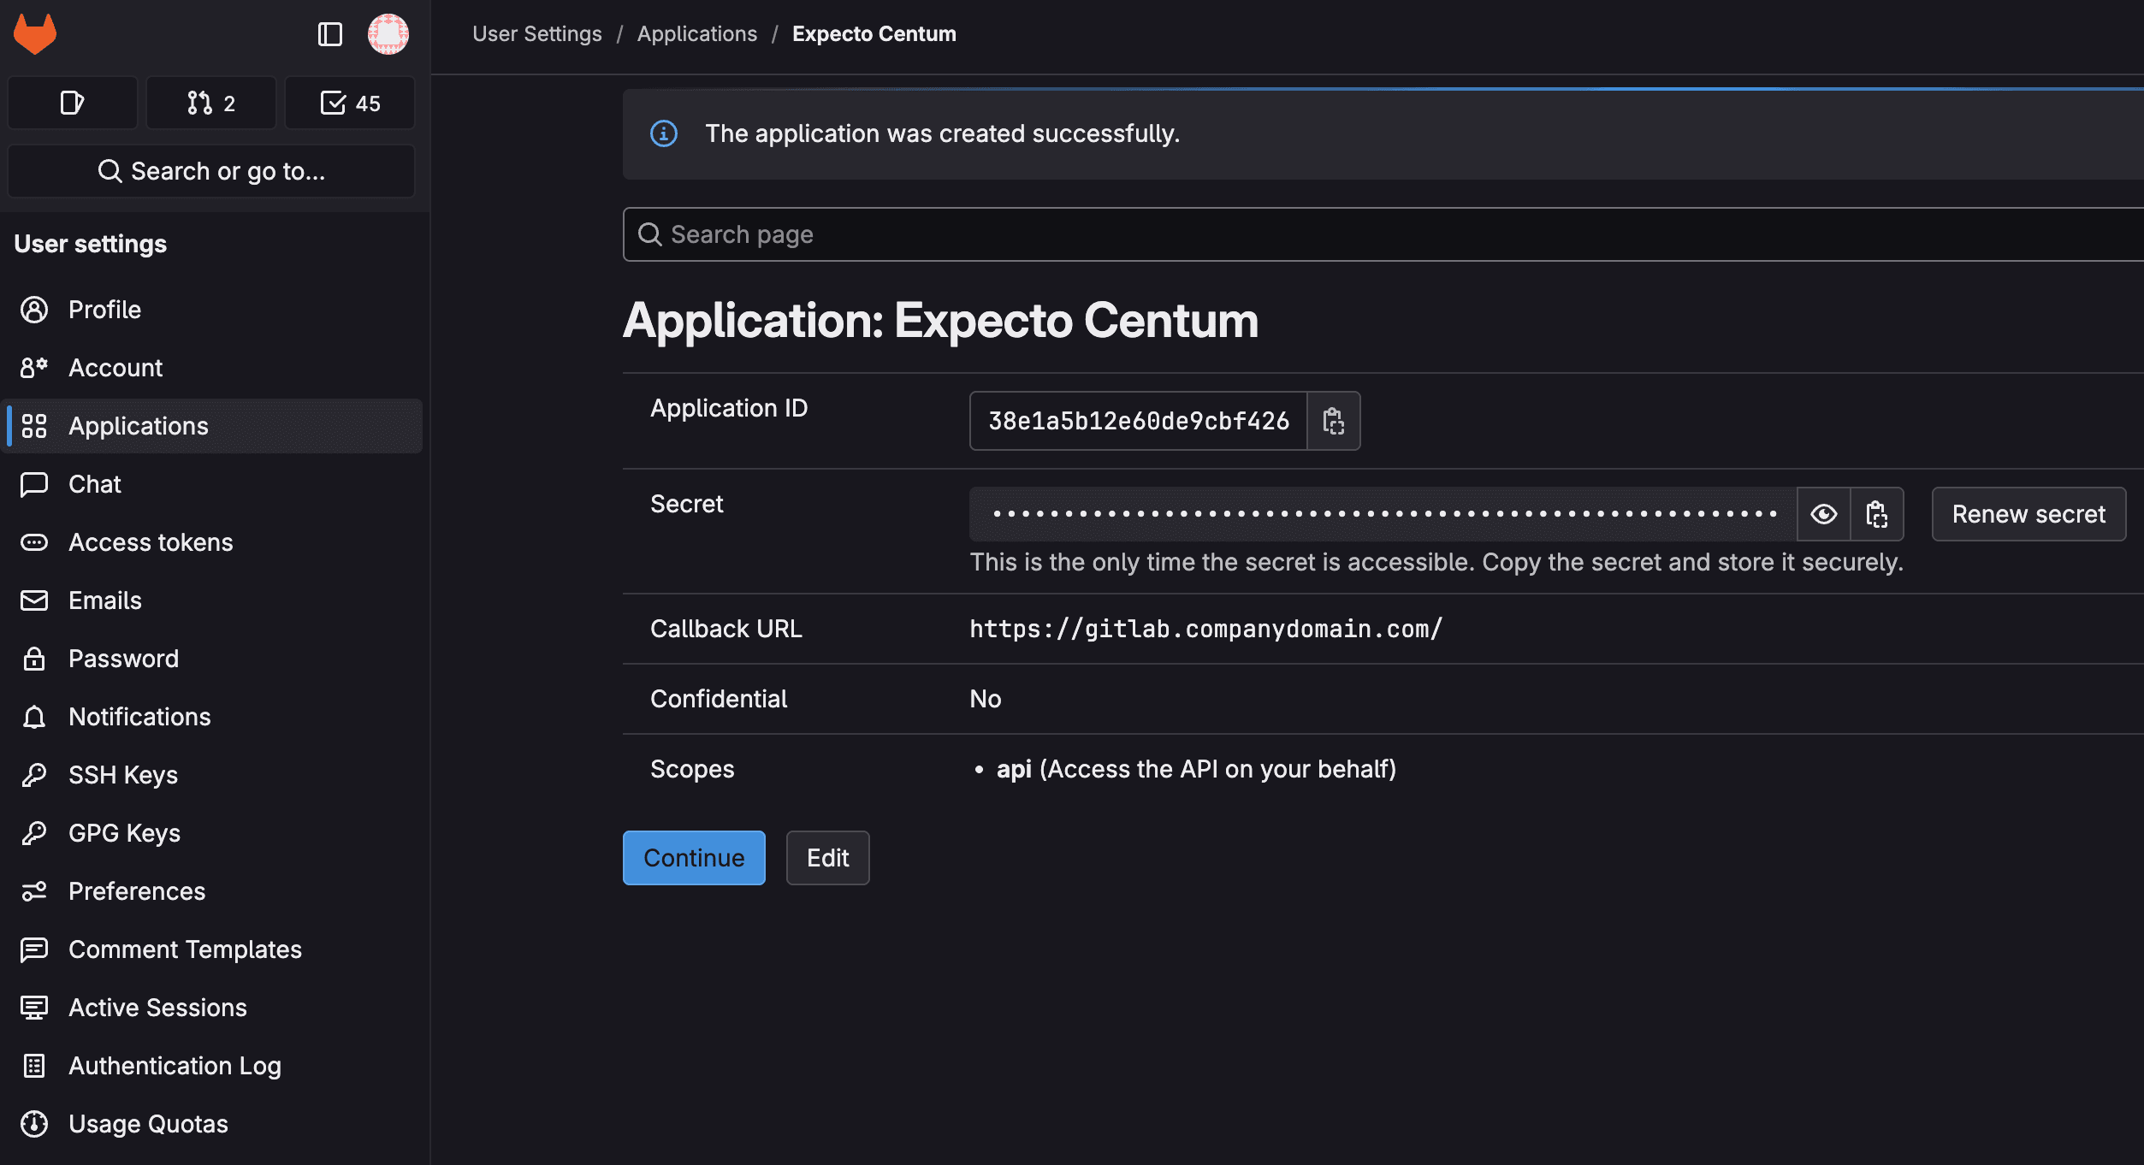Click the Account gear-person icon
The height and width of the screenshot is (1165, 2144).
(34, 368)
